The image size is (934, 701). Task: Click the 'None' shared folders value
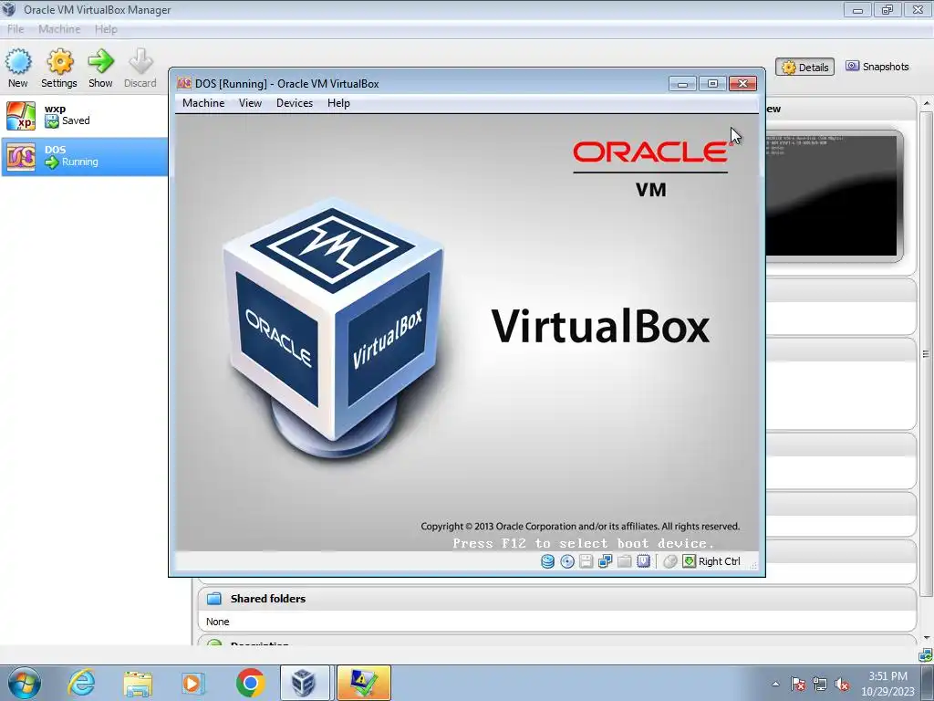(217, 622)
